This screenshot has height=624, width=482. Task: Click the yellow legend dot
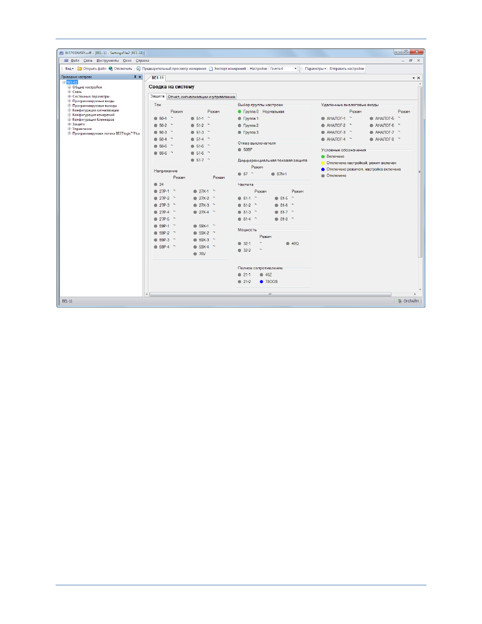tap(323, 163)
